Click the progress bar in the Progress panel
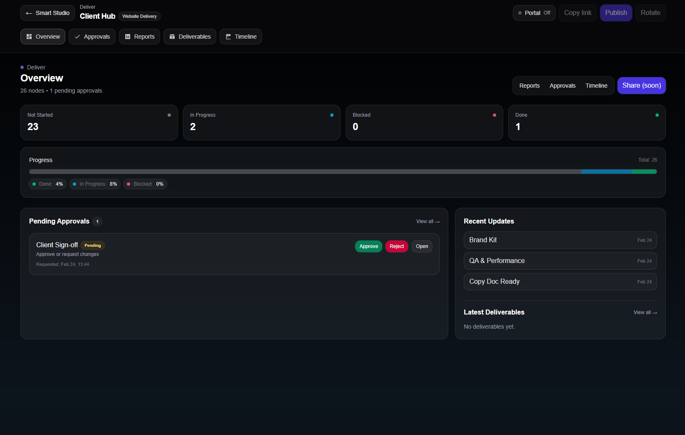This screenshot has height=435, width=685. pyautogui.click(x=343, y=171)
